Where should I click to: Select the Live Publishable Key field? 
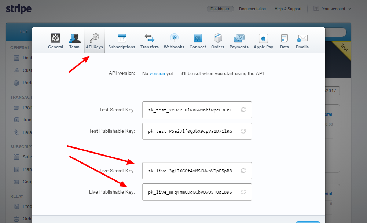(197, 192)
